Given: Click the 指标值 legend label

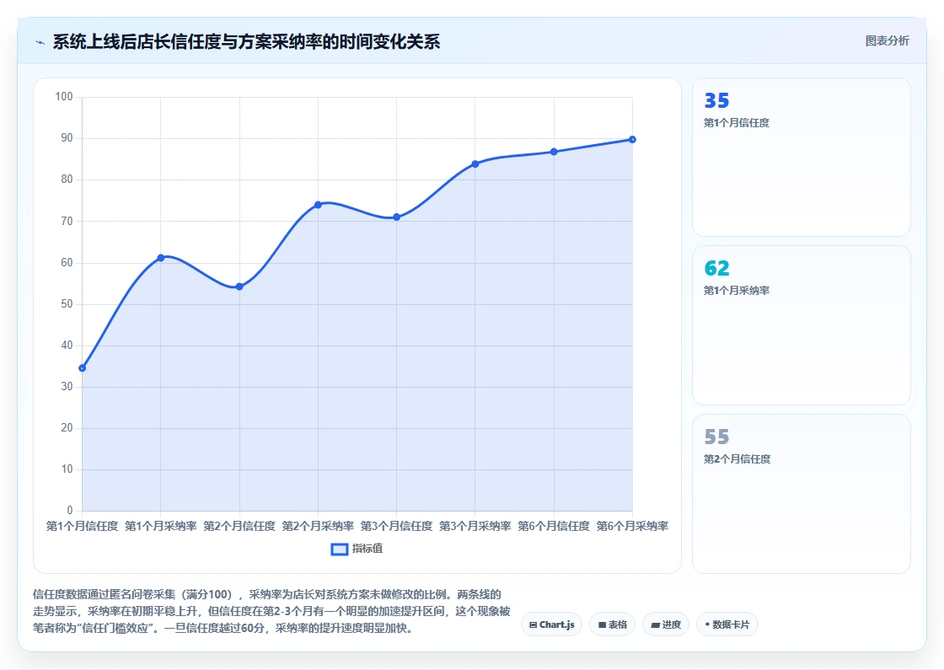Looking at the screenshot, I should 367,549.
